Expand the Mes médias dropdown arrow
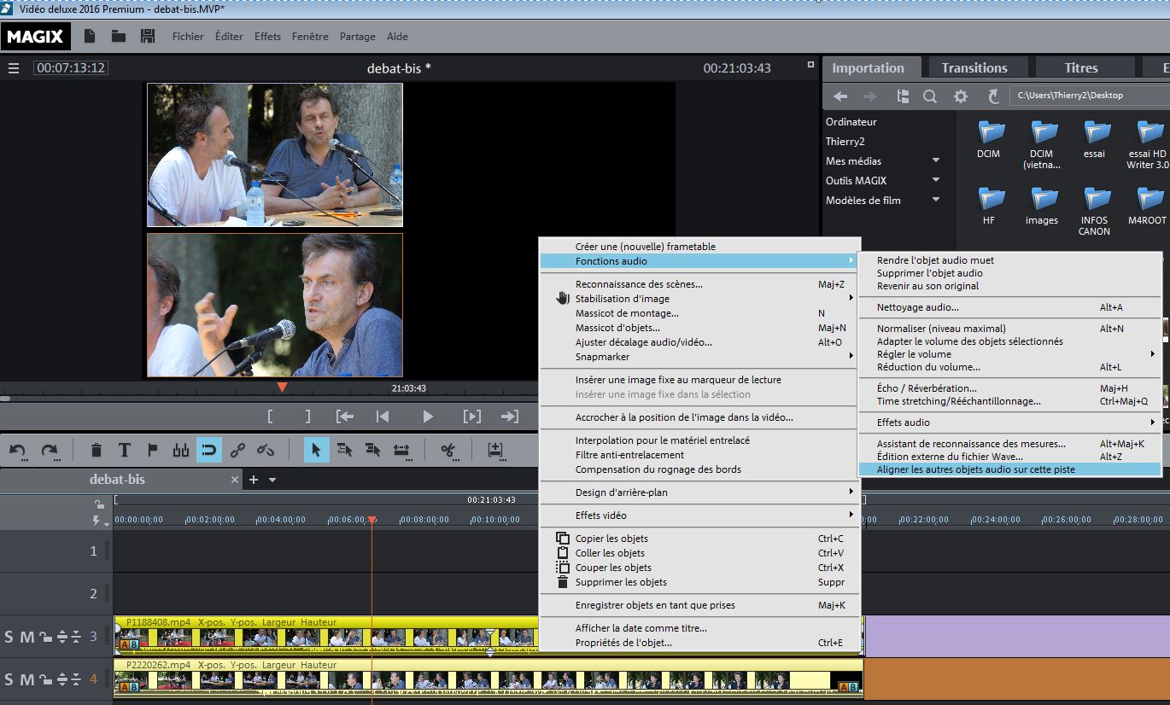Viewport: 1170px width, 705px height. 935,161
